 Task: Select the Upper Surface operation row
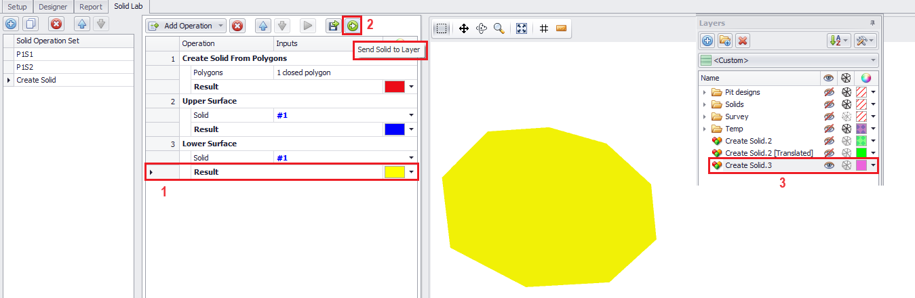click(210, 101)
